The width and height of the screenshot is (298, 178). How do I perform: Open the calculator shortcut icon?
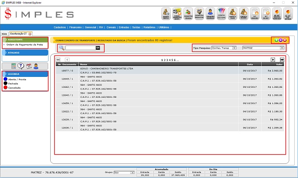(x=14, y=66)
